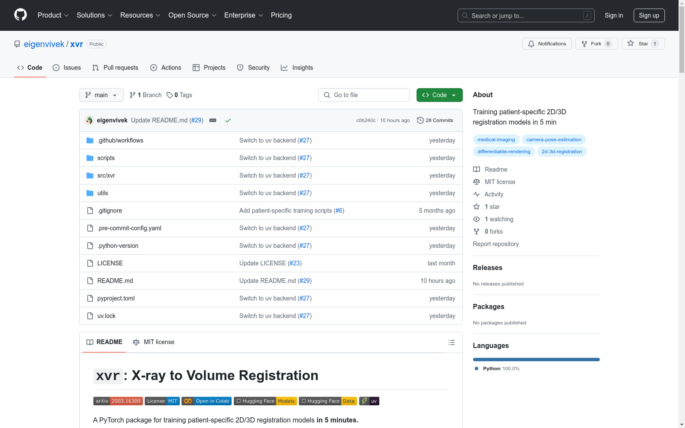
Task: Click the commit status checkmark icon
Action: [x=228, y=120]
